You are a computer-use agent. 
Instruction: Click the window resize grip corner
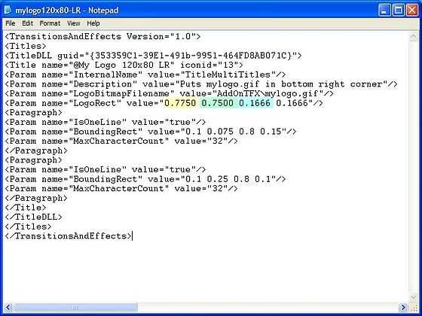[x=414, y=307]
